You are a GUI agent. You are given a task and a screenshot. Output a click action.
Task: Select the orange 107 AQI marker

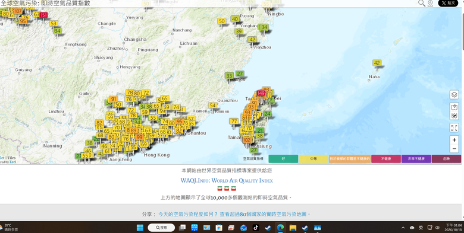click(18, 11)
